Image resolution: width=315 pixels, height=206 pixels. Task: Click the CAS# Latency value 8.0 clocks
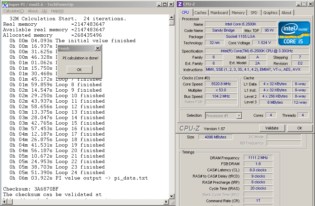pos(258,170)
